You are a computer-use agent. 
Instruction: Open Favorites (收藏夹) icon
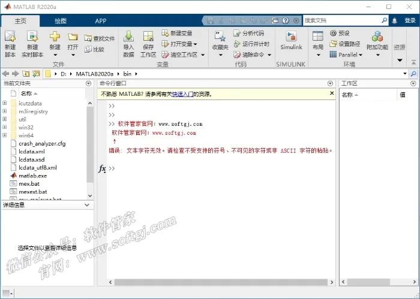tap(220, 37)
